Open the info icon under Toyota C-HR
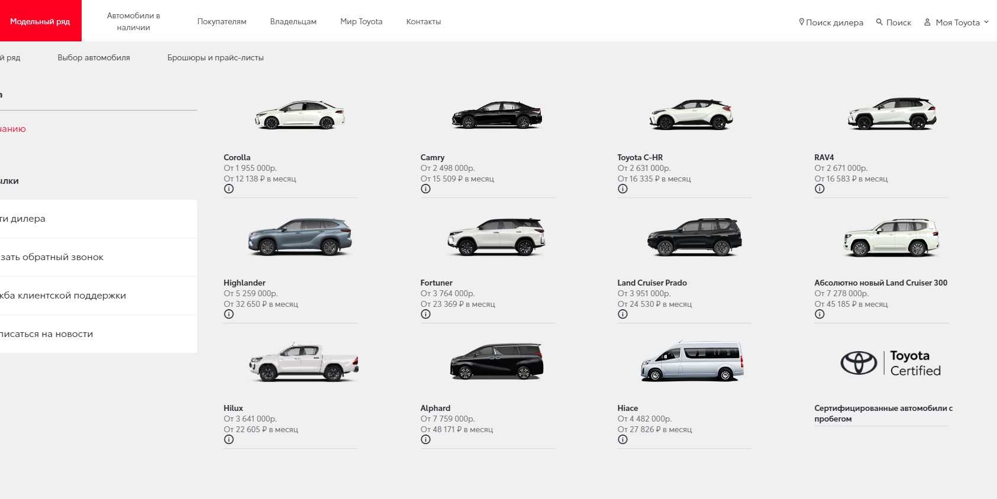 [622, 189]
